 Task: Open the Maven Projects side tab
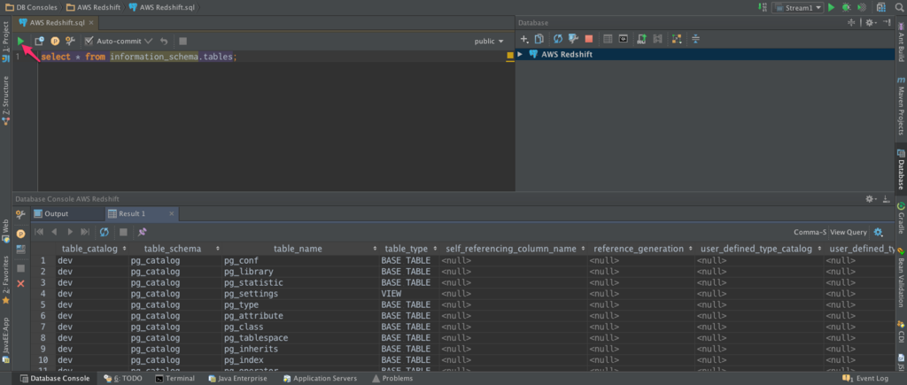[901, 105]
